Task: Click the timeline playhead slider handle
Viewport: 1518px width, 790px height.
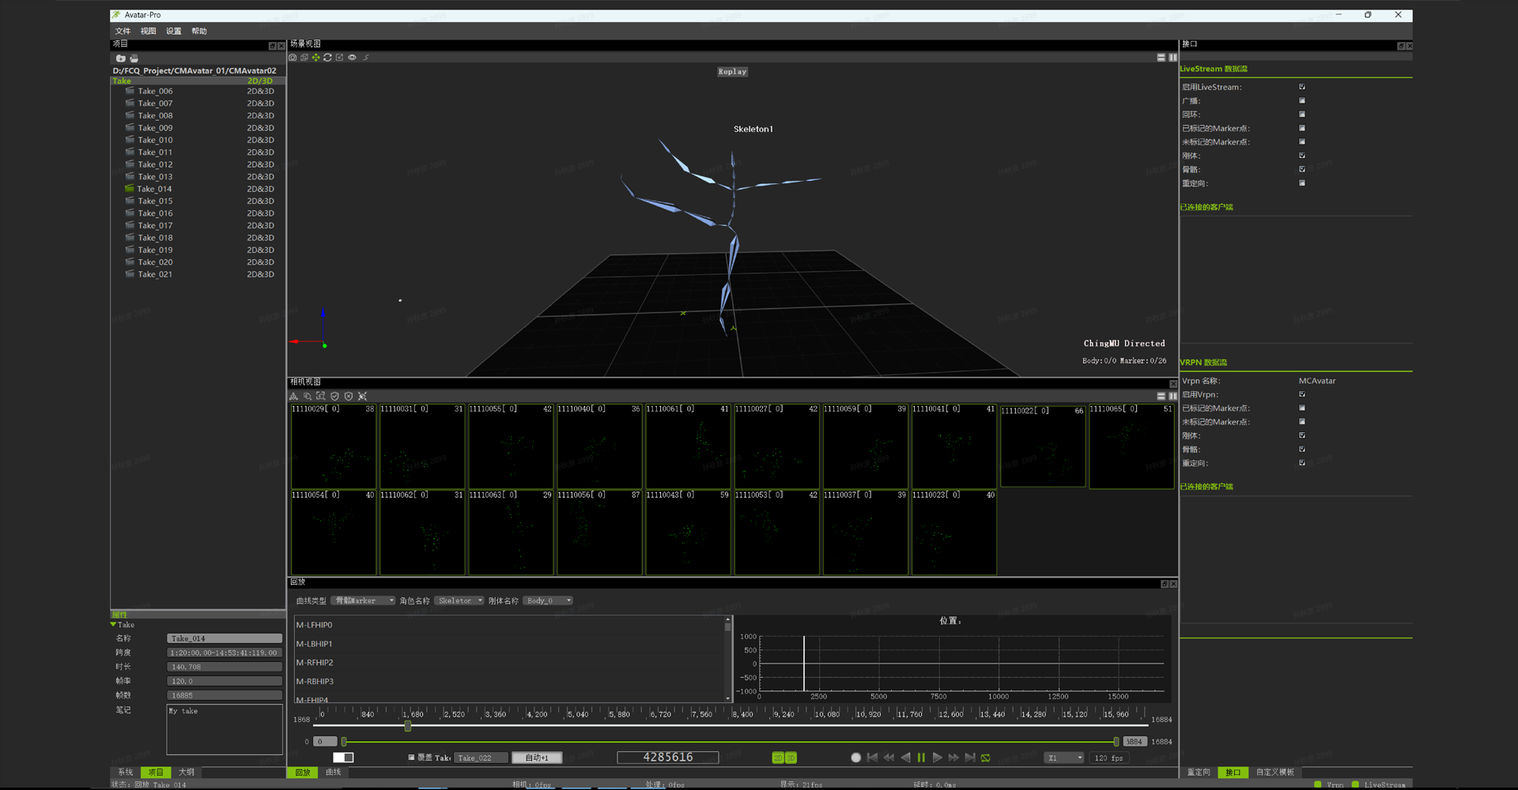Action: (408, 725)
